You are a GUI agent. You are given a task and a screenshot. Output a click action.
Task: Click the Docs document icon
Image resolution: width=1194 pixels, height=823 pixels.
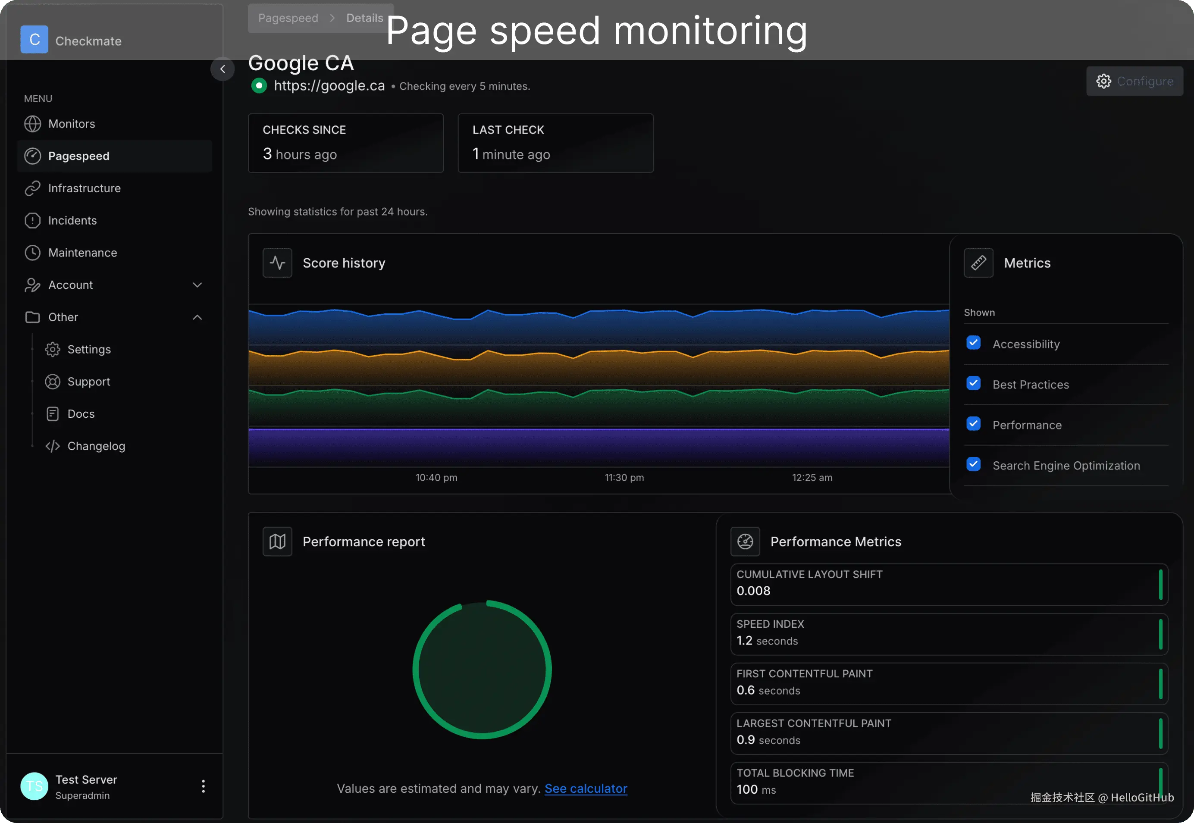point(53,414)
